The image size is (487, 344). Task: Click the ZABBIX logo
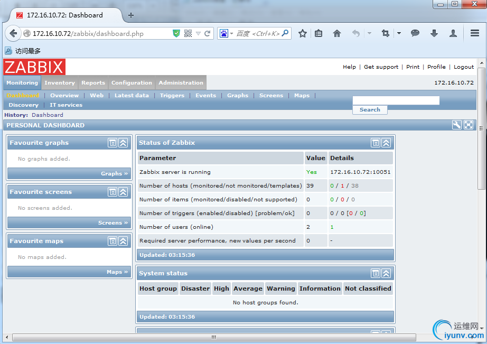pyautogui.click(x=34, y=67)
